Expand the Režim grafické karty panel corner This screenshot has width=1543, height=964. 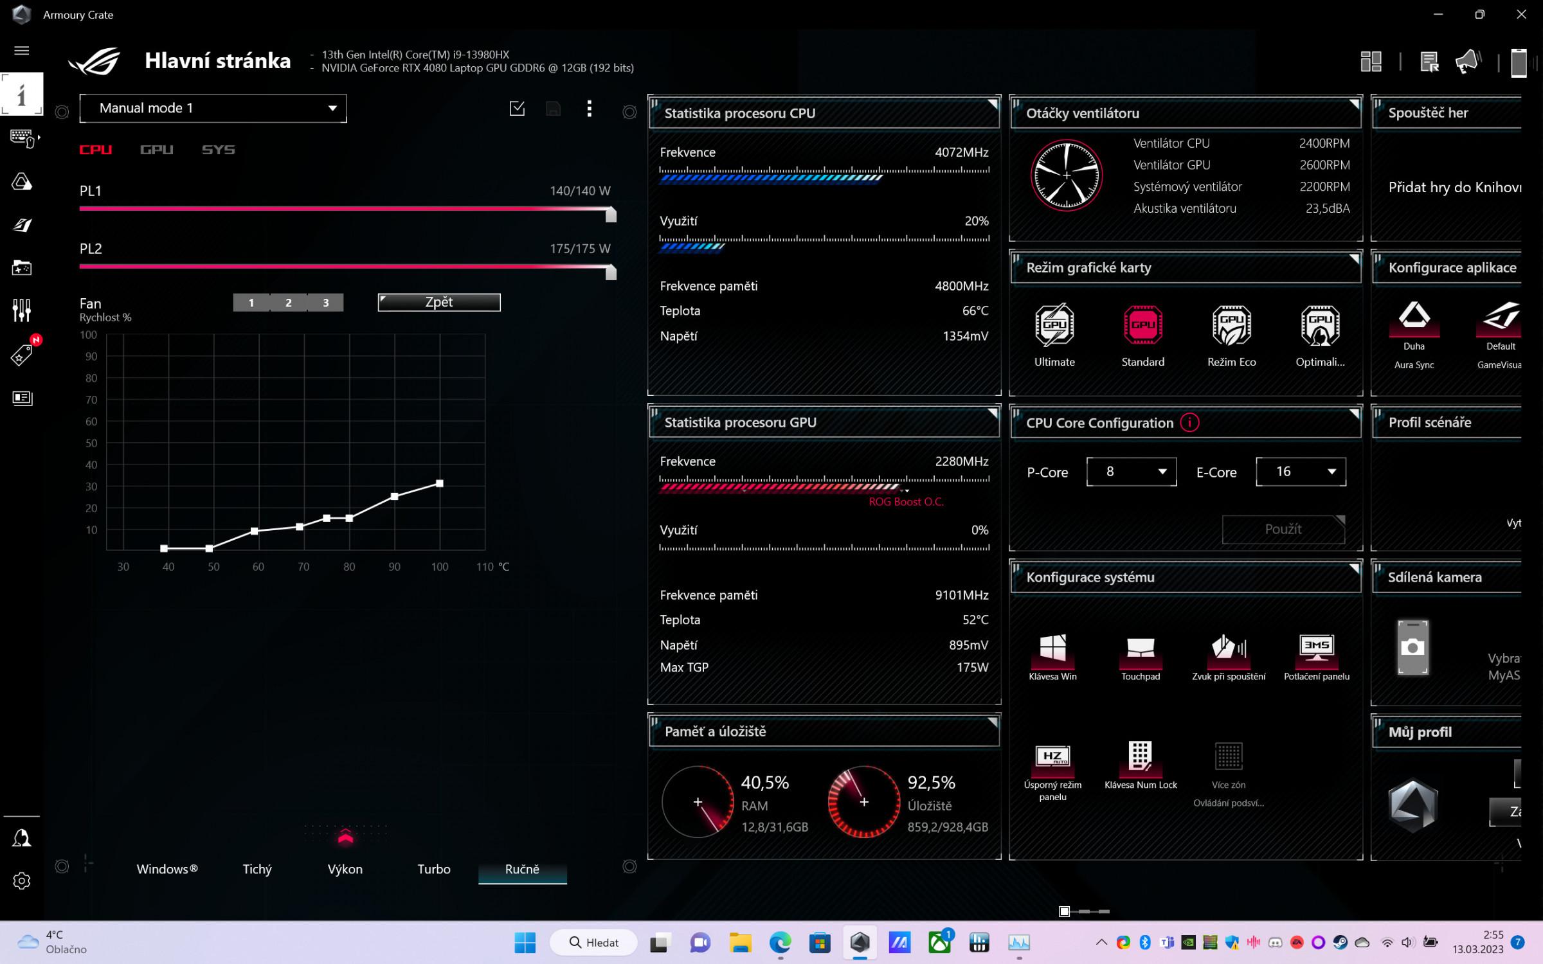1354,259
